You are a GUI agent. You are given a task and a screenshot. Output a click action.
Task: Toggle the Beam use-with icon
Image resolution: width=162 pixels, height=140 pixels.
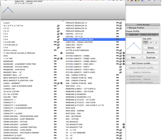click(x=151, y=42)
